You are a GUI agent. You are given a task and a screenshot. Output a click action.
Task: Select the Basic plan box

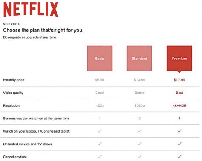coord(100,58)
